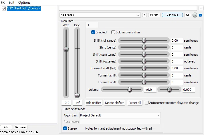
Task: Click the Dry vertical slider handle
Action: coord(77,95)
